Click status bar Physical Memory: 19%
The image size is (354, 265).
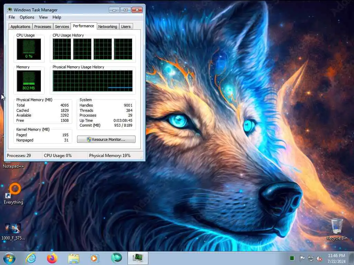tap(110, 156)
